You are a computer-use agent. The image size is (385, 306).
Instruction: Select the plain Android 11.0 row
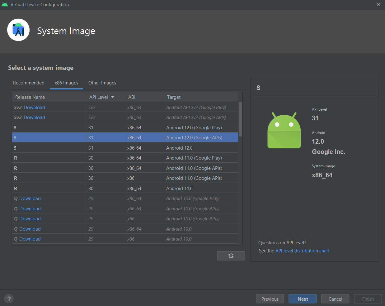tap(125, 189)
